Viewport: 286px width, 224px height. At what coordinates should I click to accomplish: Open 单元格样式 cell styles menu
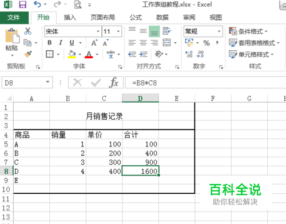[x=251, y=55]
